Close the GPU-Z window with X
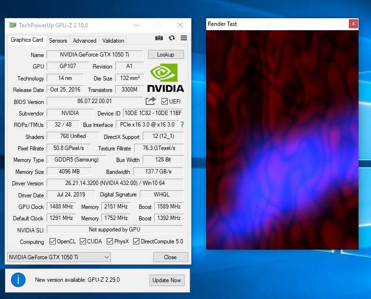Screen dimensions: 371x299 point(180,25)
